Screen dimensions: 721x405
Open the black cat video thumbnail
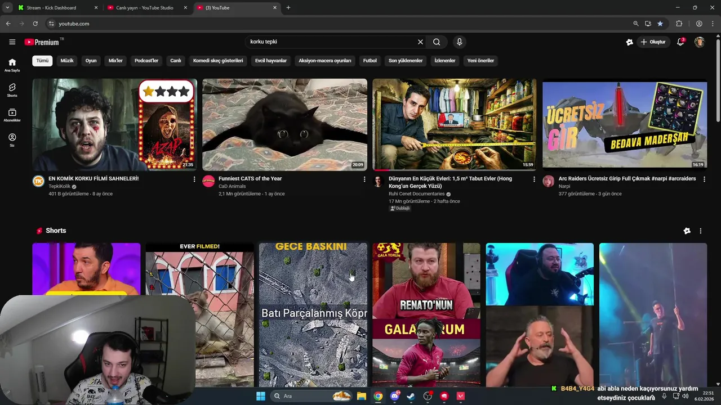284,124
